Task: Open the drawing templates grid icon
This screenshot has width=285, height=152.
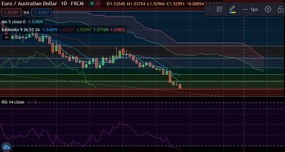Action: click(220, 9)
